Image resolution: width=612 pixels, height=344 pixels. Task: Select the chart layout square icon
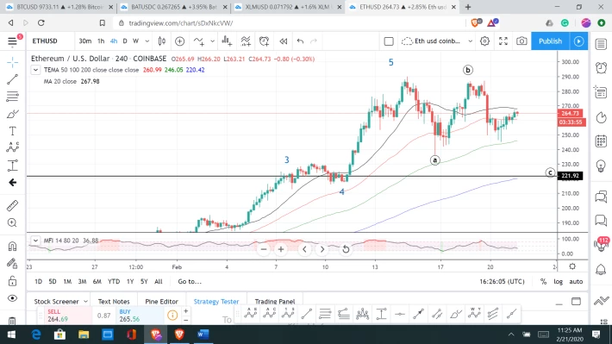pos(389,41)
